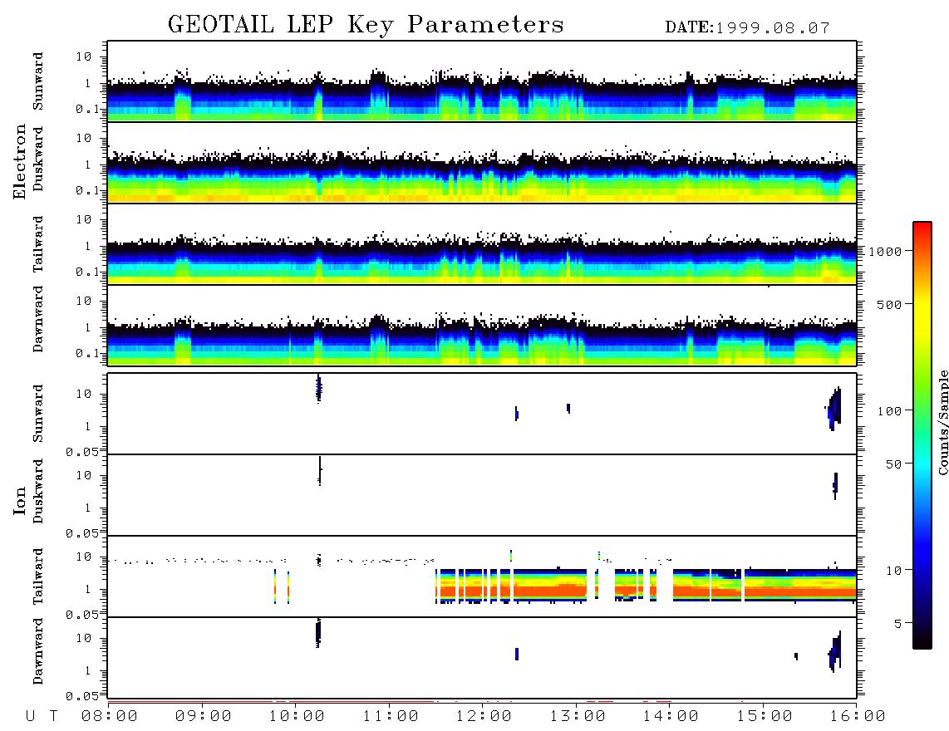
Task: Click the color bar's "5" tick label
Action: point(898,624)
